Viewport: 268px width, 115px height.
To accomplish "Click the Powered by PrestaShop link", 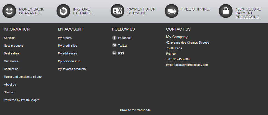I will coord(22,100).
